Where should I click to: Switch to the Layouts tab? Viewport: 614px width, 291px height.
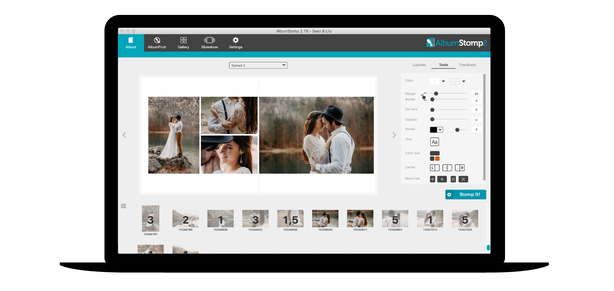[x=419, y=65]
